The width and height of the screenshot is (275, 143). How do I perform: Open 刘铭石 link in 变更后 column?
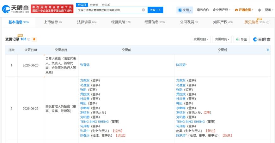181,112
